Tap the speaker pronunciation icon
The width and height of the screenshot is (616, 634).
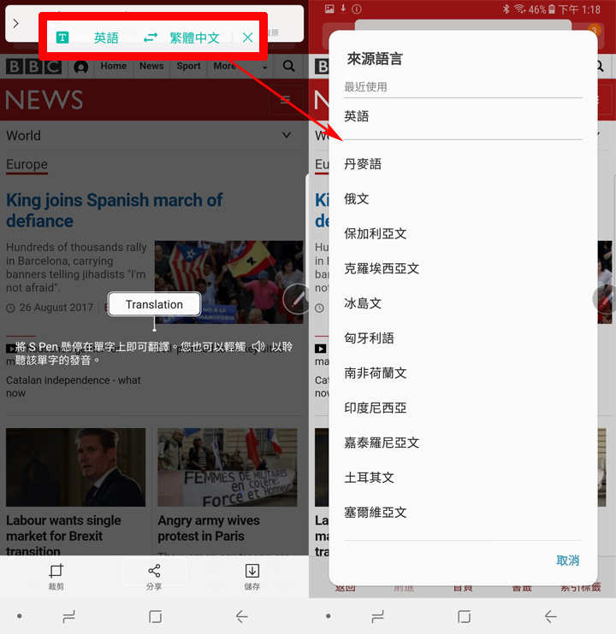(x=258, y=346)
